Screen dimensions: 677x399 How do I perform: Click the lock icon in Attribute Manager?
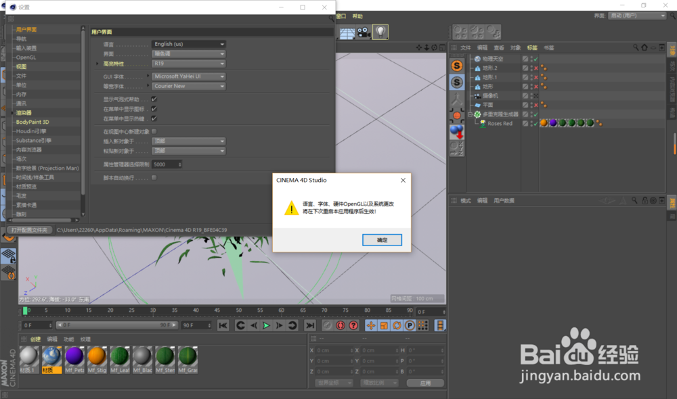[645, 201]
